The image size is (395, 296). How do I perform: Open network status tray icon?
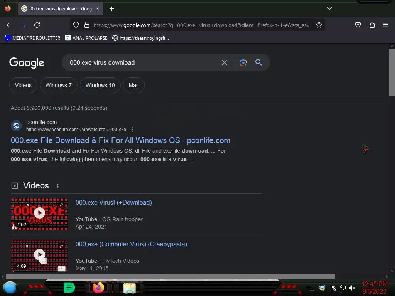pyautogui.click(x=343, y=288)
